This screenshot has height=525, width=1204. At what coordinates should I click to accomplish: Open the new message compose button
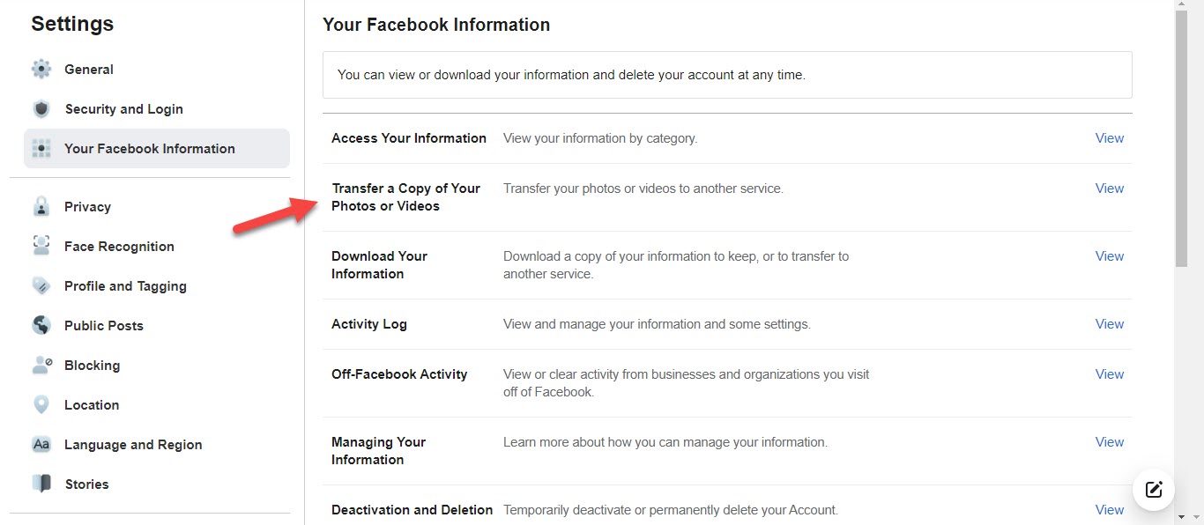click(1154, 490)
